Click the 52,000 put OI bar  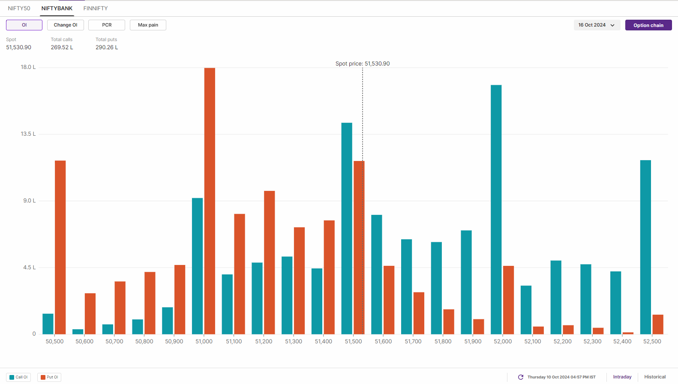coord(508,300)
